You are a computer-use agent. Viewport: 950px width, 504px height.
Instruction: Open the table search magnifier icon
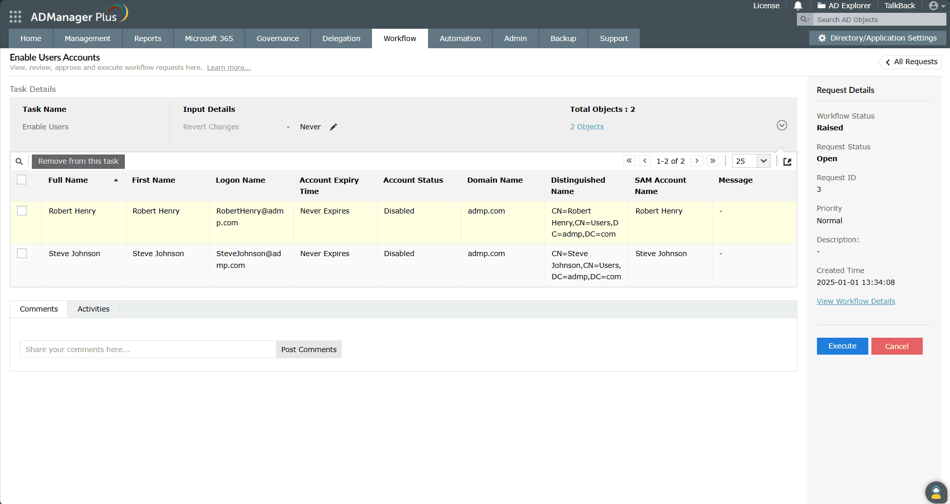click(x=19, y=161)
